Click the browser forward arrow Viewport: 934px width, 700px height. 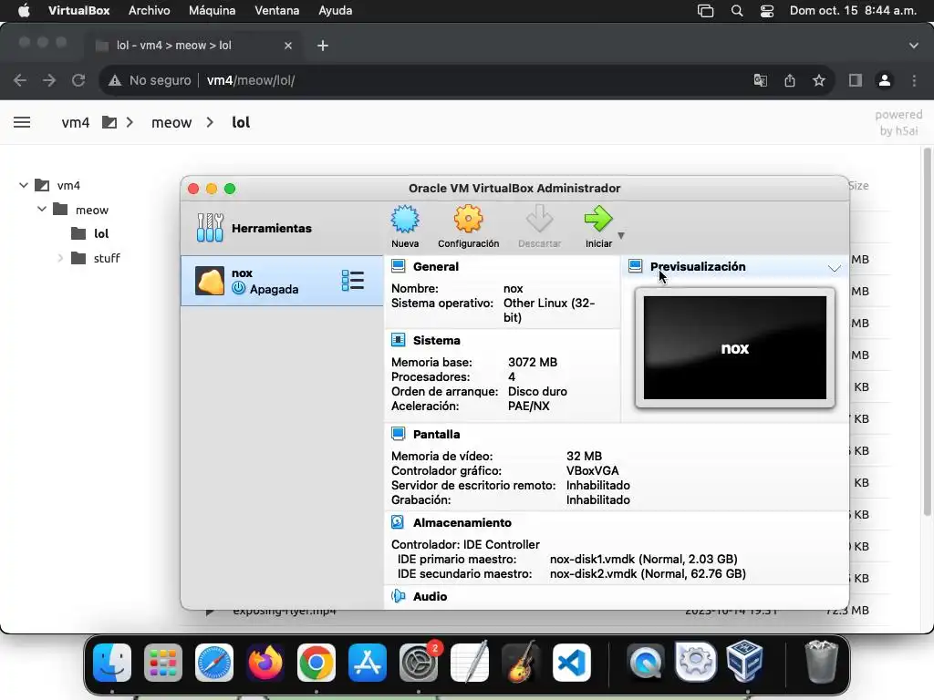tap(49, 80)
